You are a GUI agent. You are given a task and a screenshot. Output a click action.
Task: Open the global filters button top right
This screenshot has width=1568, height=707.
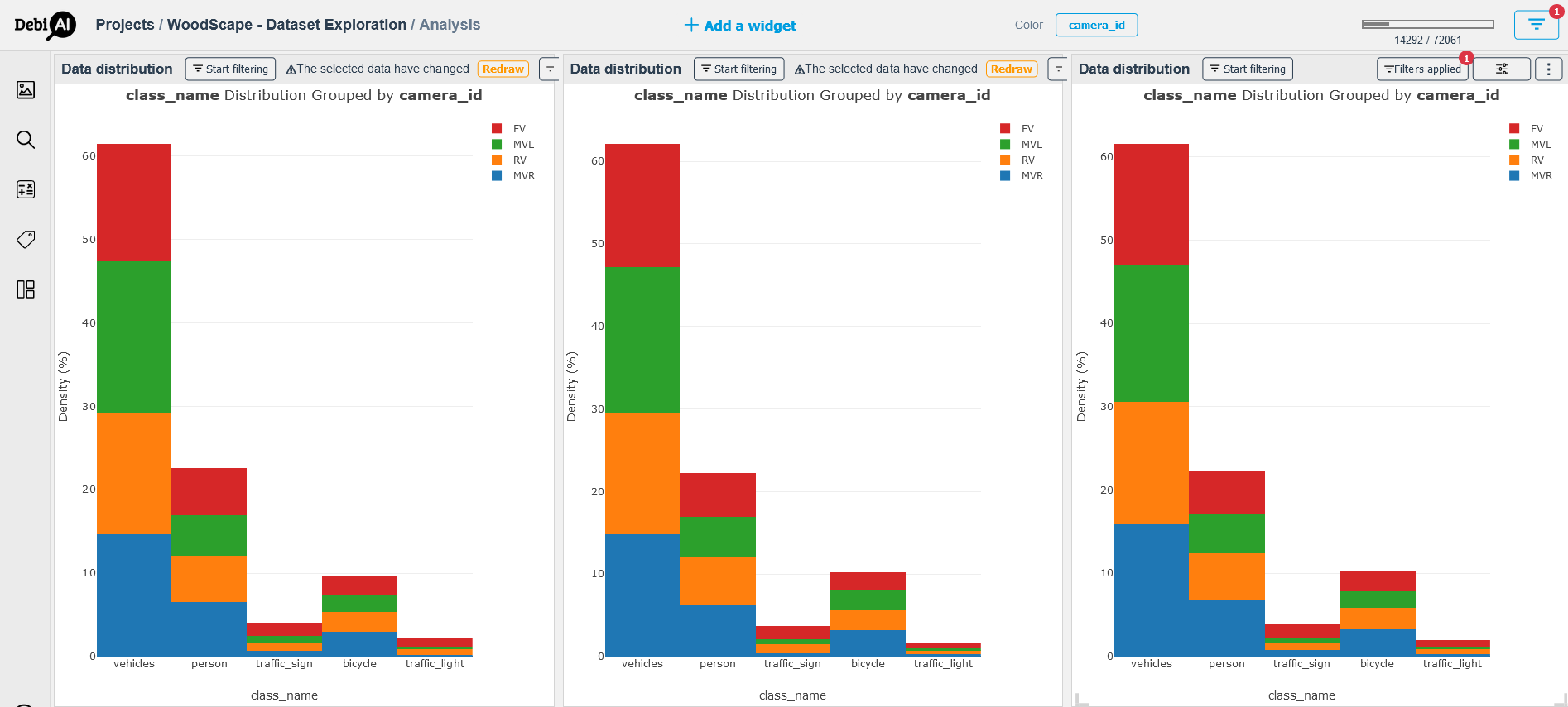1536,24
